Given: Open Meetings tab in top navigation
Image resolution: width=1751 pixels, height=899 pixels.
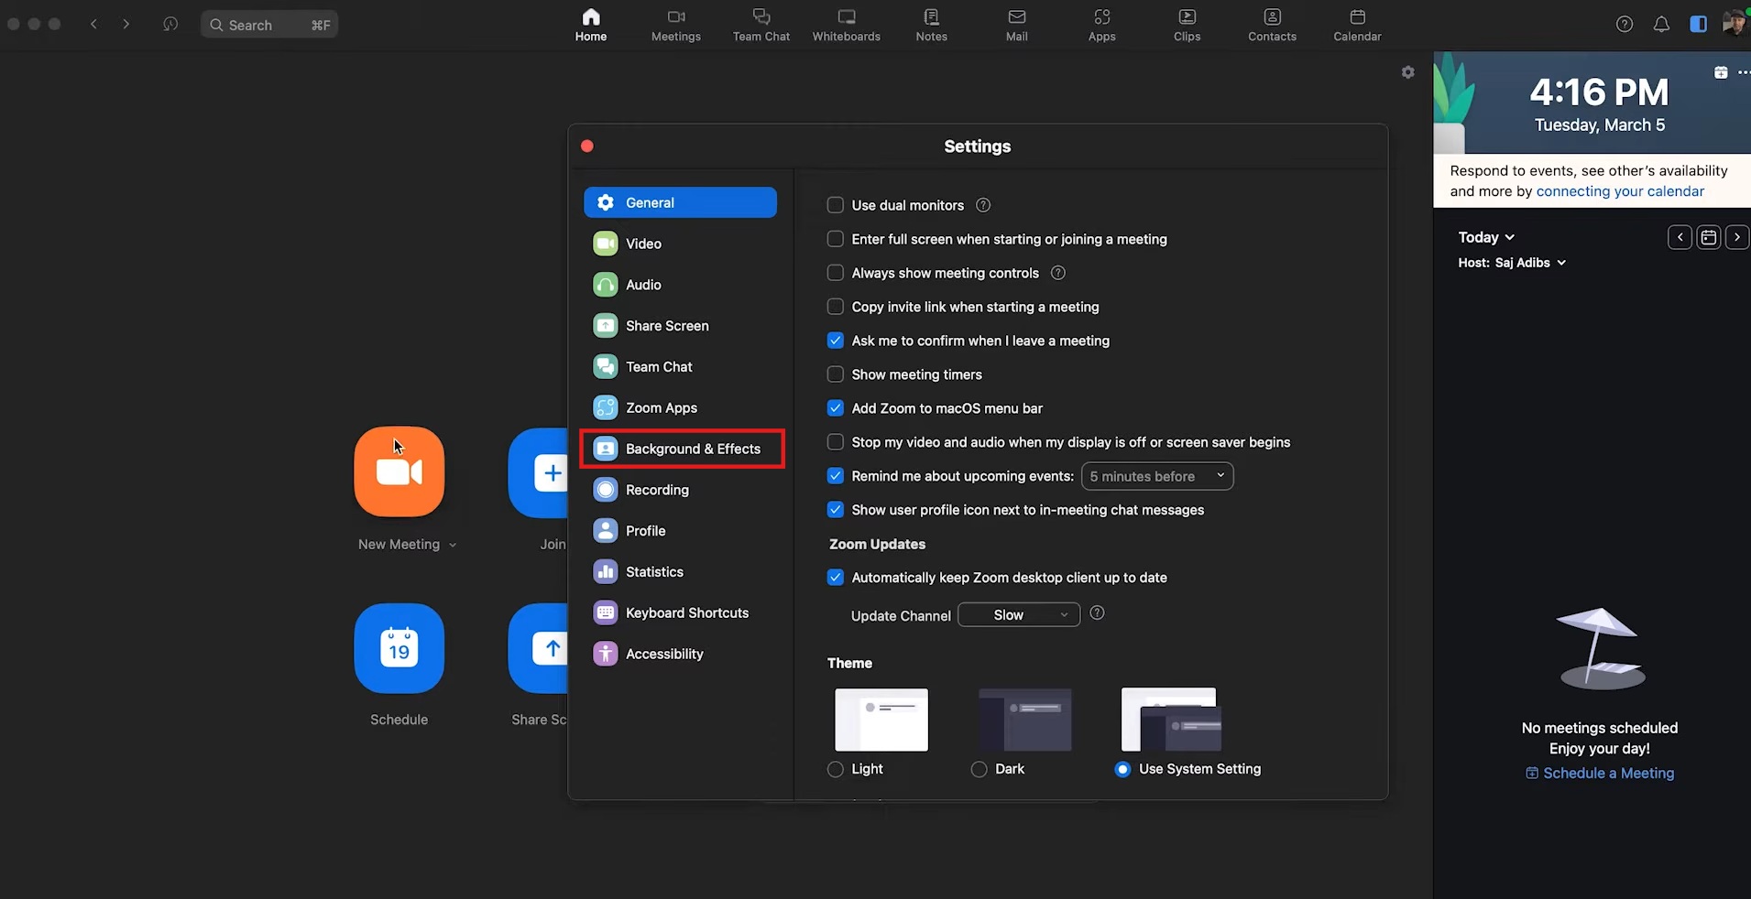Looking at the screenshot, I should 676,25.
